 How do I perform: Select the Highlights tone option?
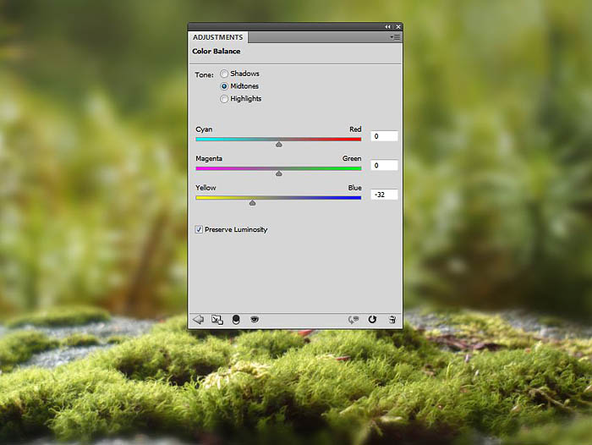point(224,99)
